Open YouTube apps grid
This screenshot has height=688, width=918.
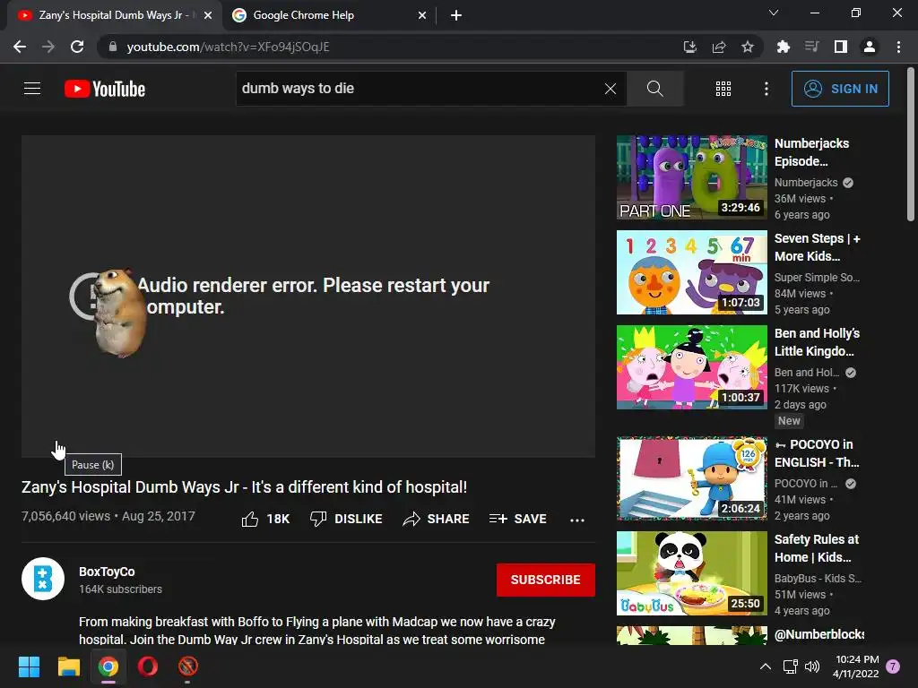pos(723,89)
